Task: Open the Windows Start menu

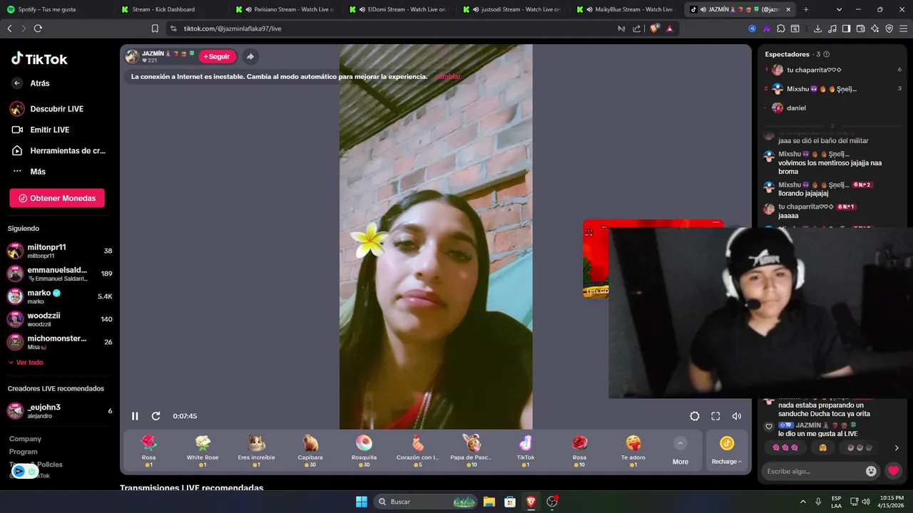Action: [x=362, y=502]
